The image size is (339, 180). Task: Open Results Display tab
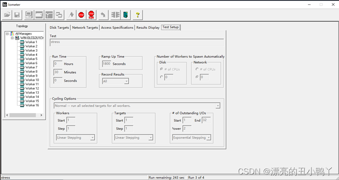pos(148,28)
